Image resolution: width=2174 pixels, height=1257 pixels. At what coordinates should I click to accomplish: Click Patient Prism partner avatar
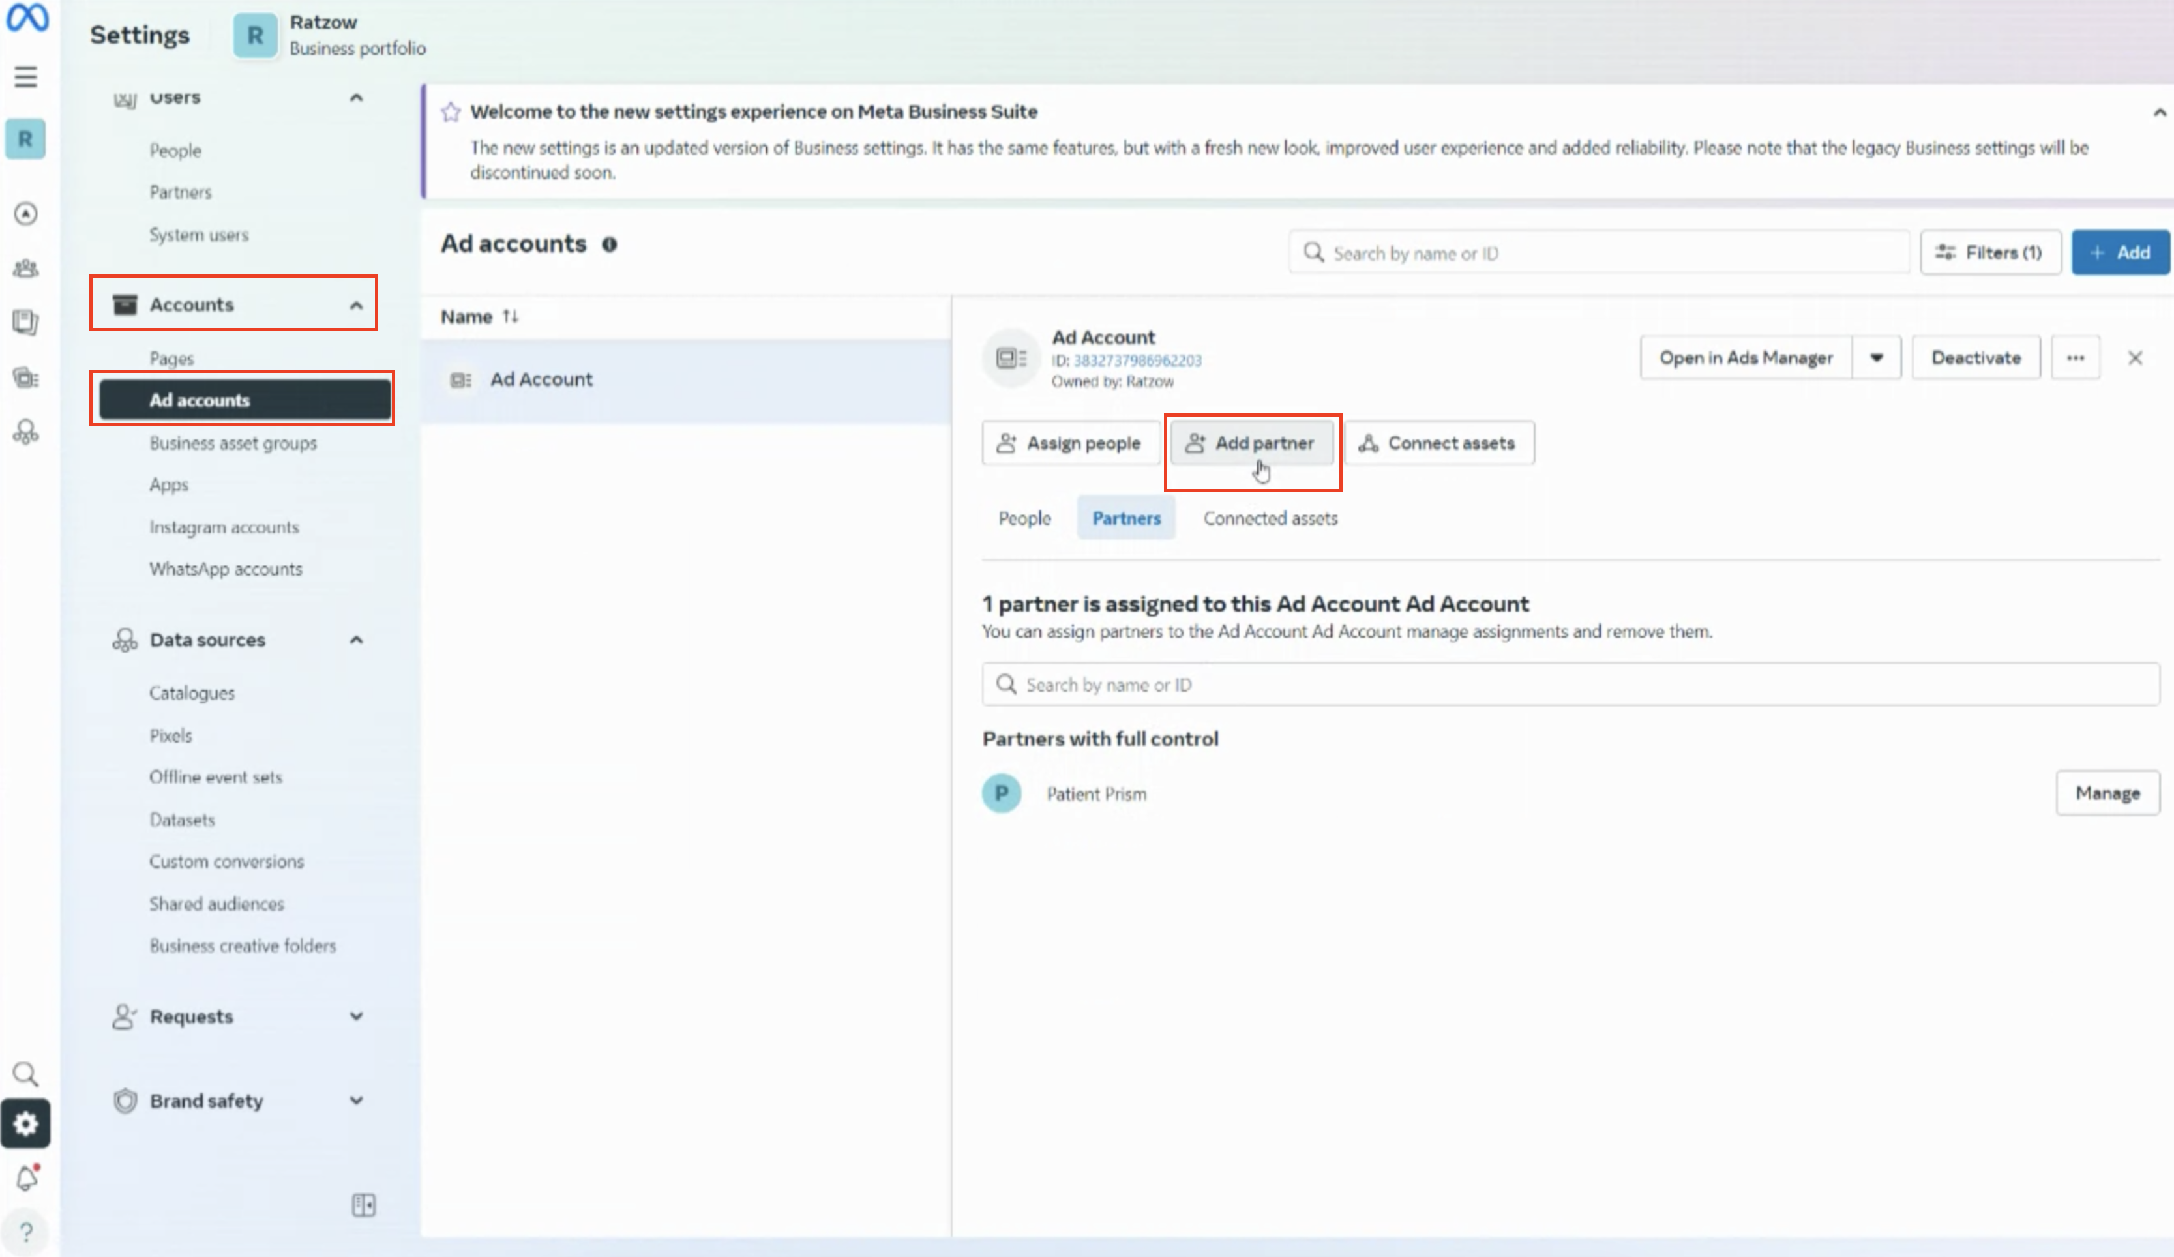tap(1002, 793)
